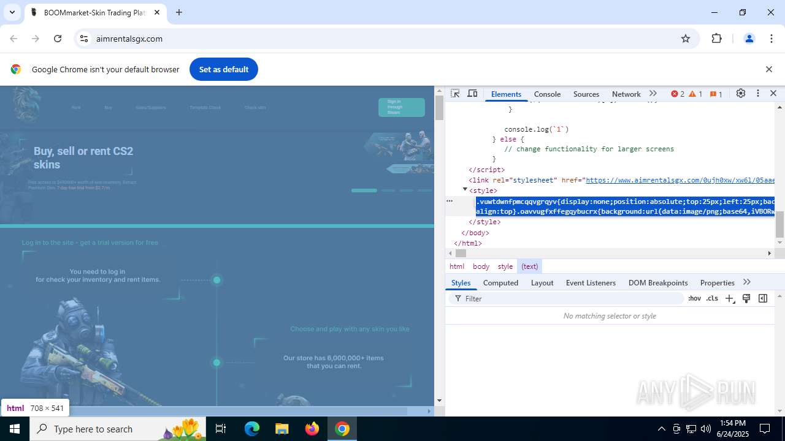Click Sign in through Steam button
The width and height of the screenshot is (785, 441).
402,107
